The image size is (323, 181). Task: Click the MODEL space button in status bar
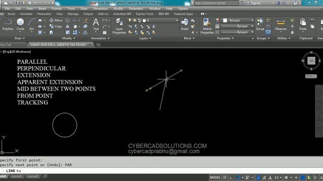tap(215, 177)
